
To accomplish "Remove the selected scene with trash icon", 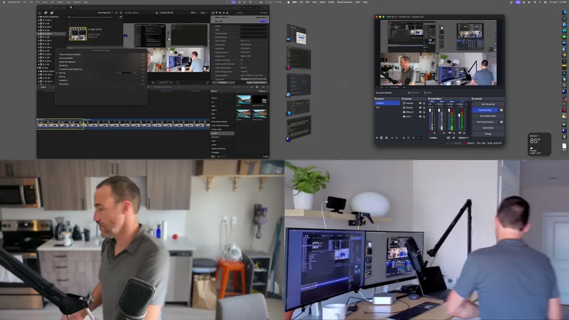I will point(382,138).
